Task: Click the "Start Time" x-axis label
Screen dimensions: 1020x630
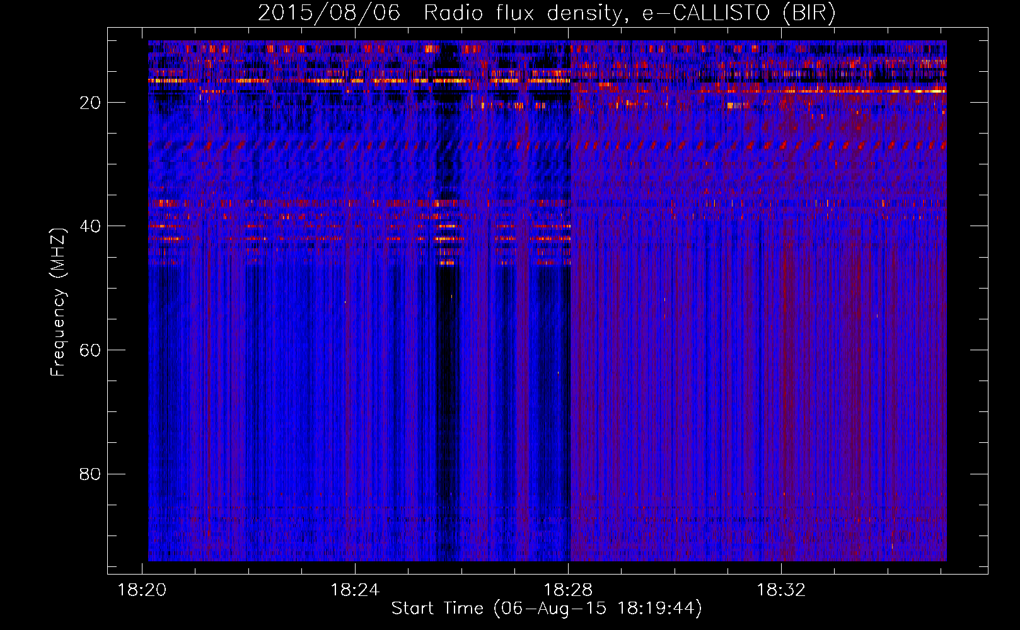Action: [547, 608]
